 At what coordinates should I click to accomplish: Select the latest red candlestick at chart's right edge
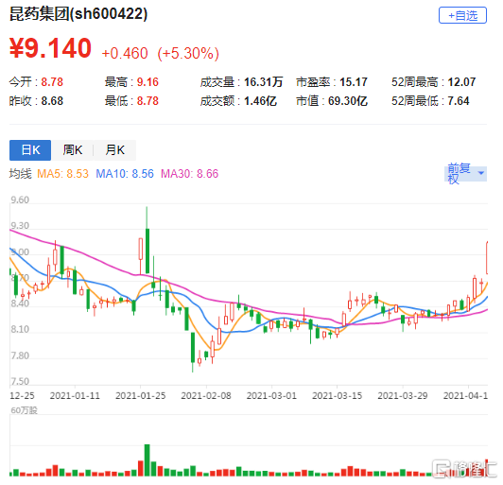tap(487, 258)
